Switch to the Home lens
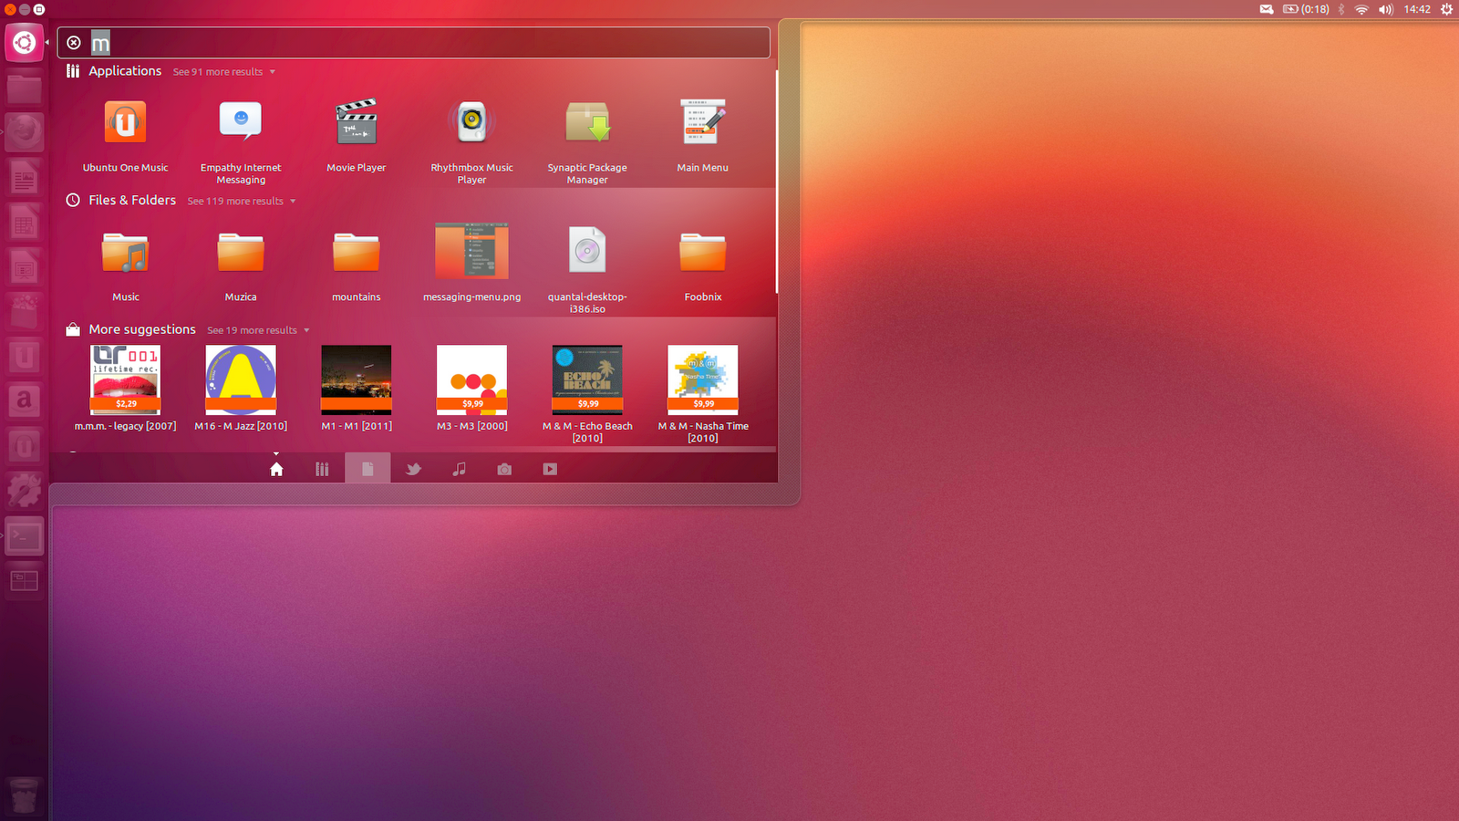 (x=276, y=469)
